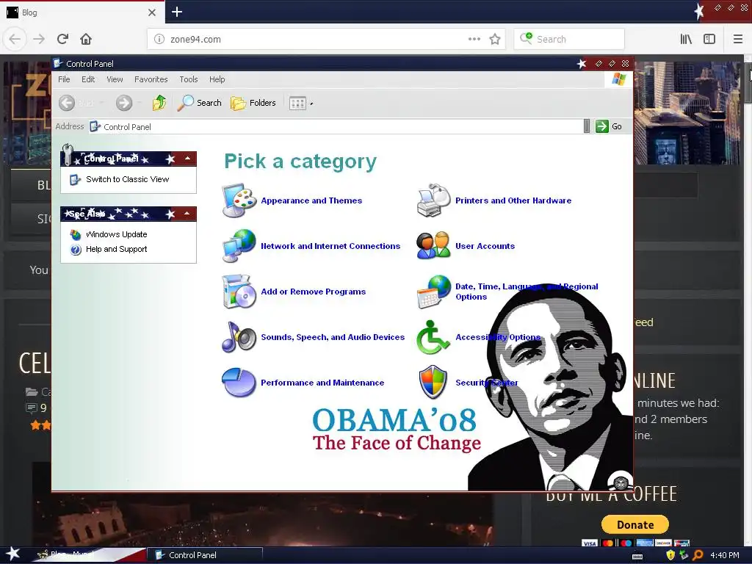752x564 pixels.
Task: Open the Edit menu
Action: 88,79
